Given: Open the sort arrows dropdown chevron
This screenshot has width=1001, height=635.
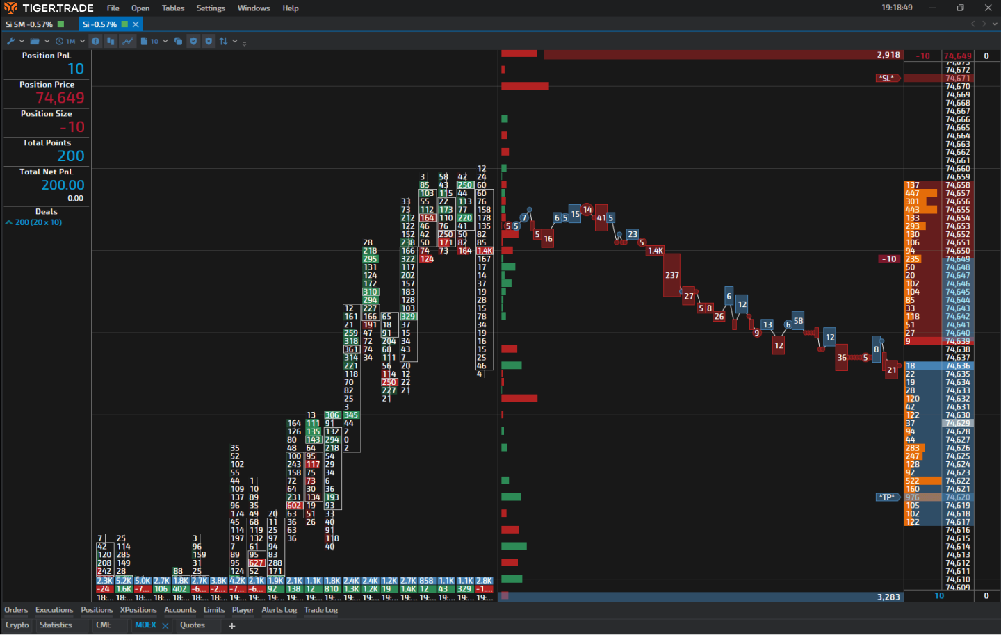Looking at the screenshot, I should [x=235, y=41].
